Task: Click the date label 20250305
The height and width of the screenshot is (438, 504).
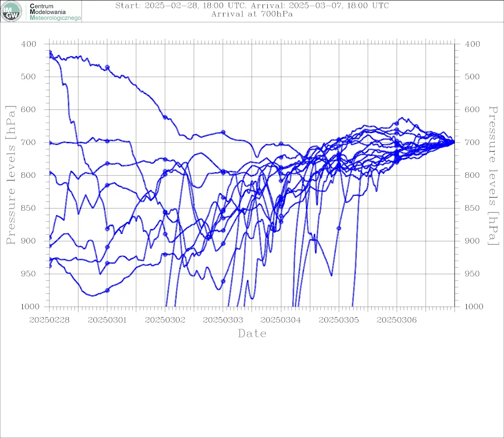Action: point(339,320)
